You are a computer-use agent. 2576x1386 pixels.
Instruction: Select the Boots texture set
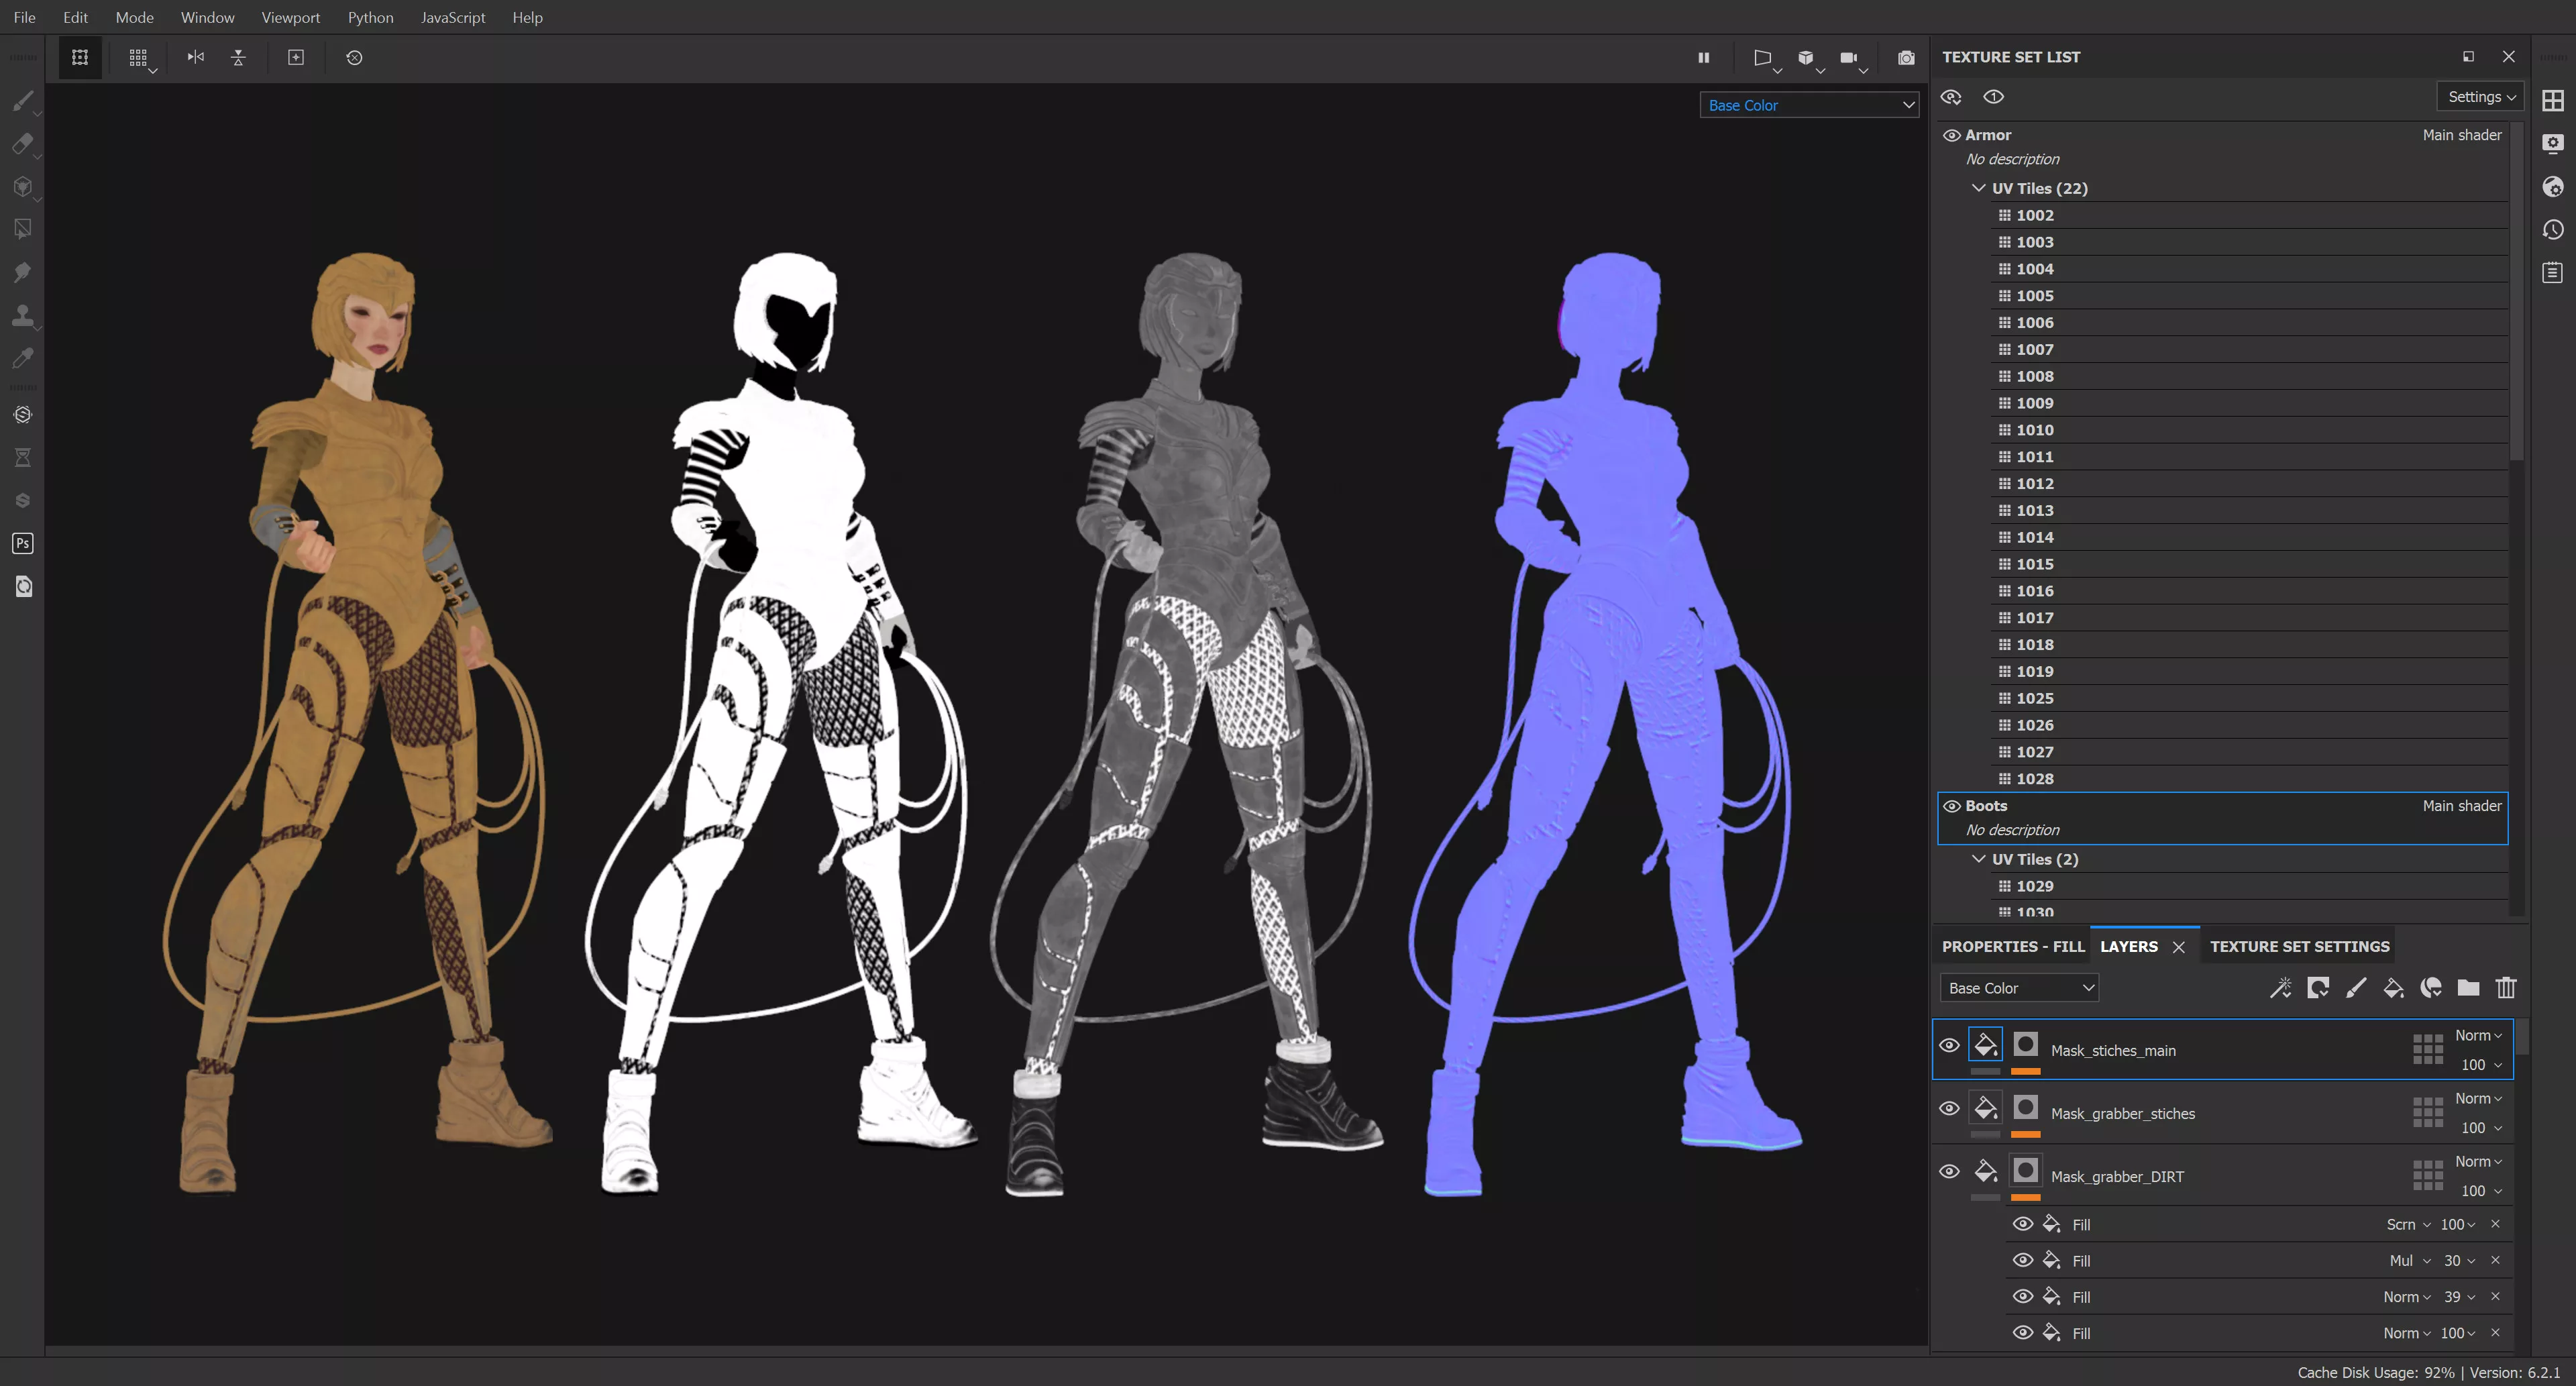pos(1986,806)
